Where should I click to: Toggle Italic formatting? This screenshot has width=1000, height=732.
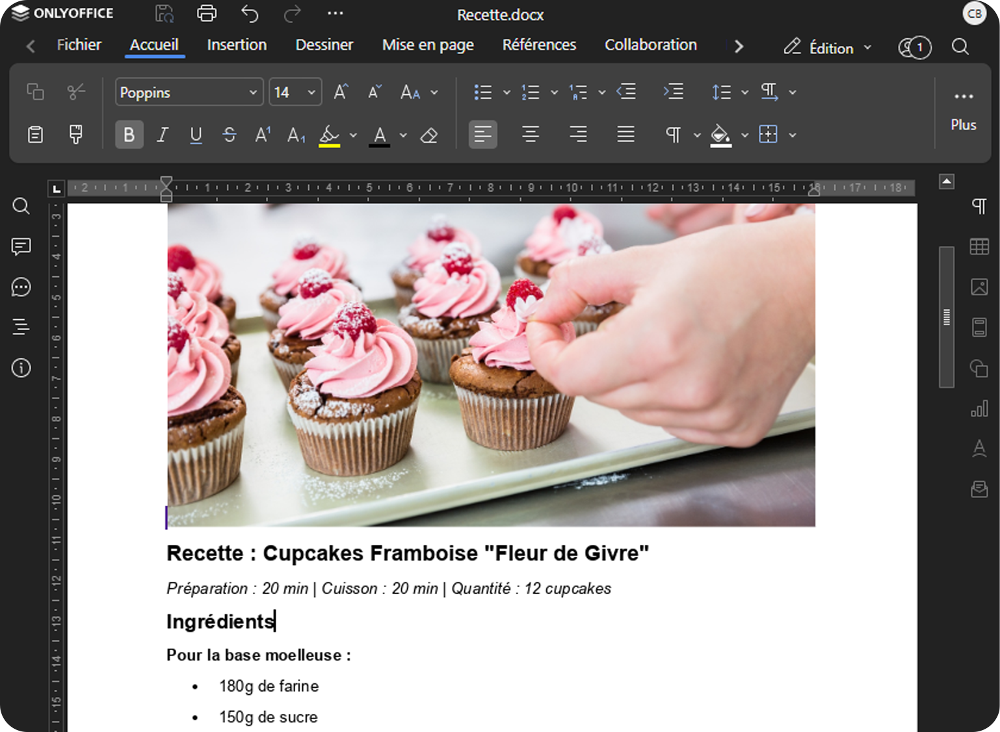163,135
